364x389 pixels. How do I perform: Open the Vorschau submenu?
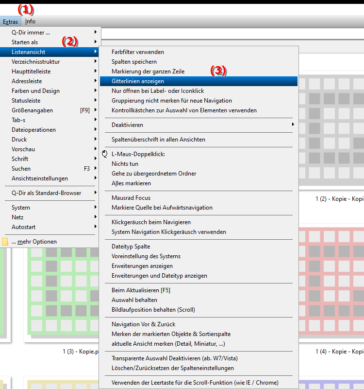click(x=50, y=149)
